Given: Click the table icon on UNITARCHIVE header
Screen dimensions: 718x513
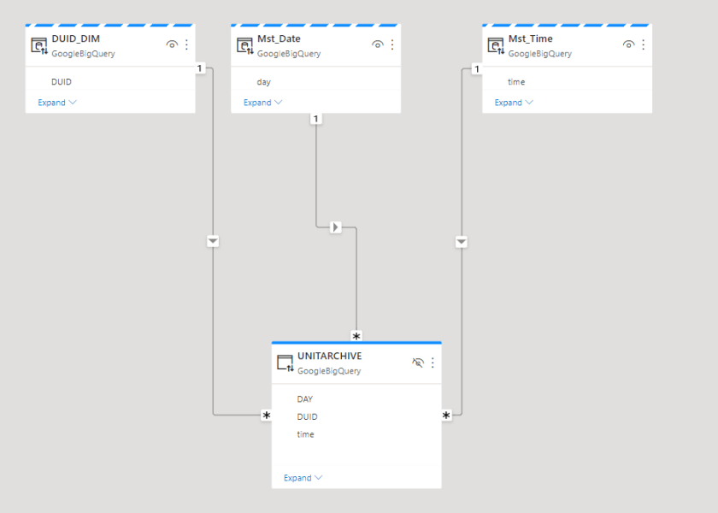Looking at the screenshot, I should (285, 362).
